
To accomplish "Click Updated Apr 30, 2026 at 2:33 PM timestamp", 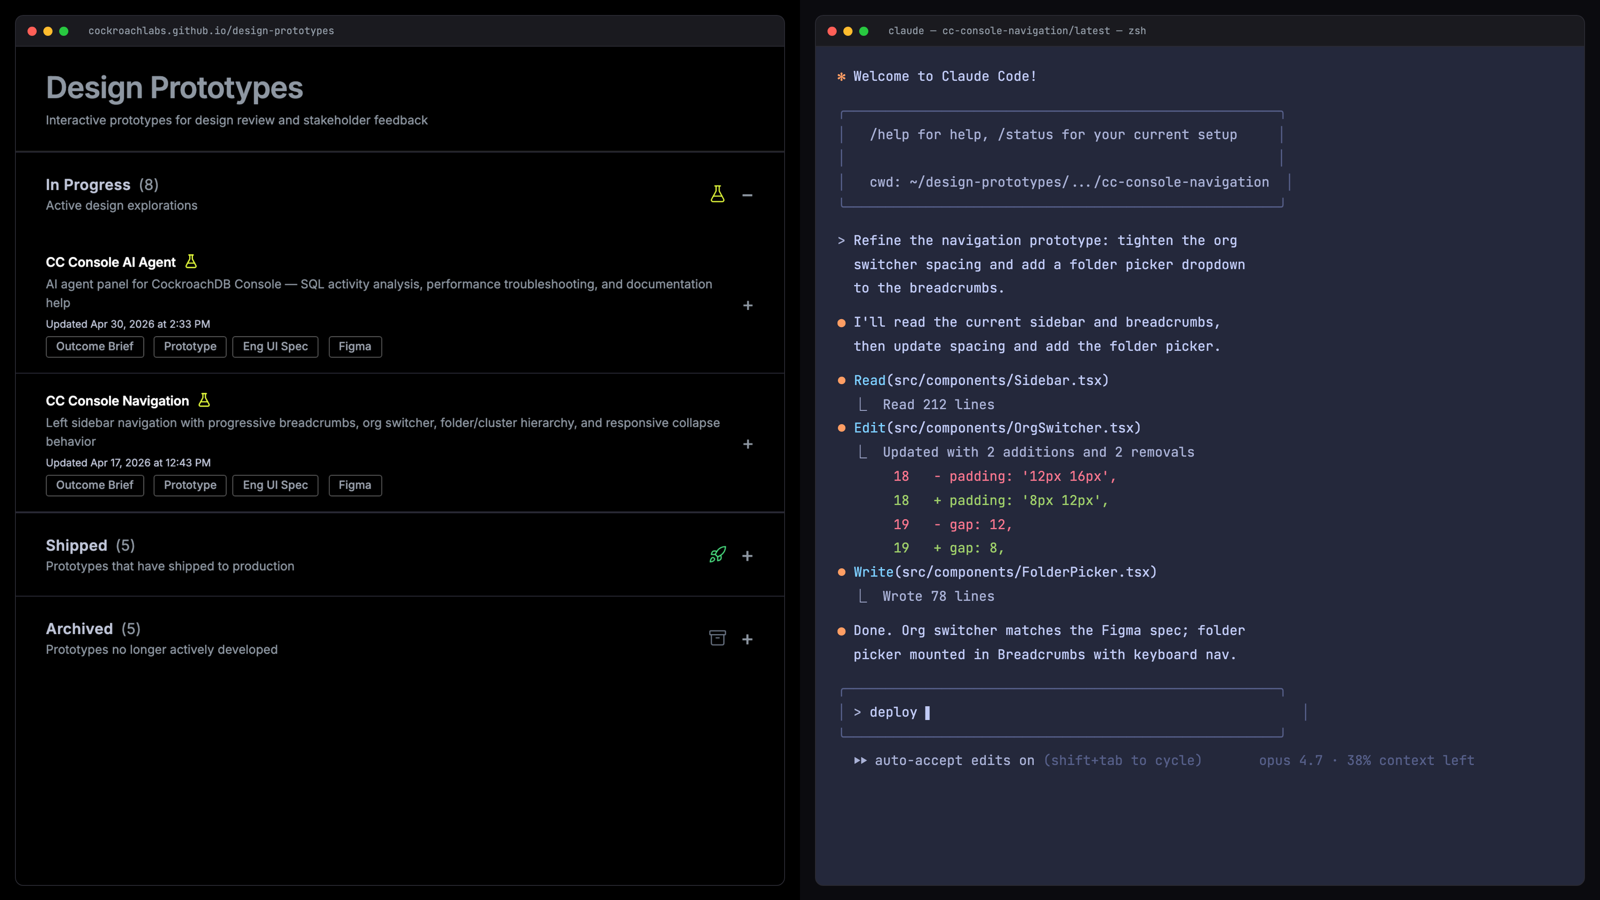I will [128, 324].
